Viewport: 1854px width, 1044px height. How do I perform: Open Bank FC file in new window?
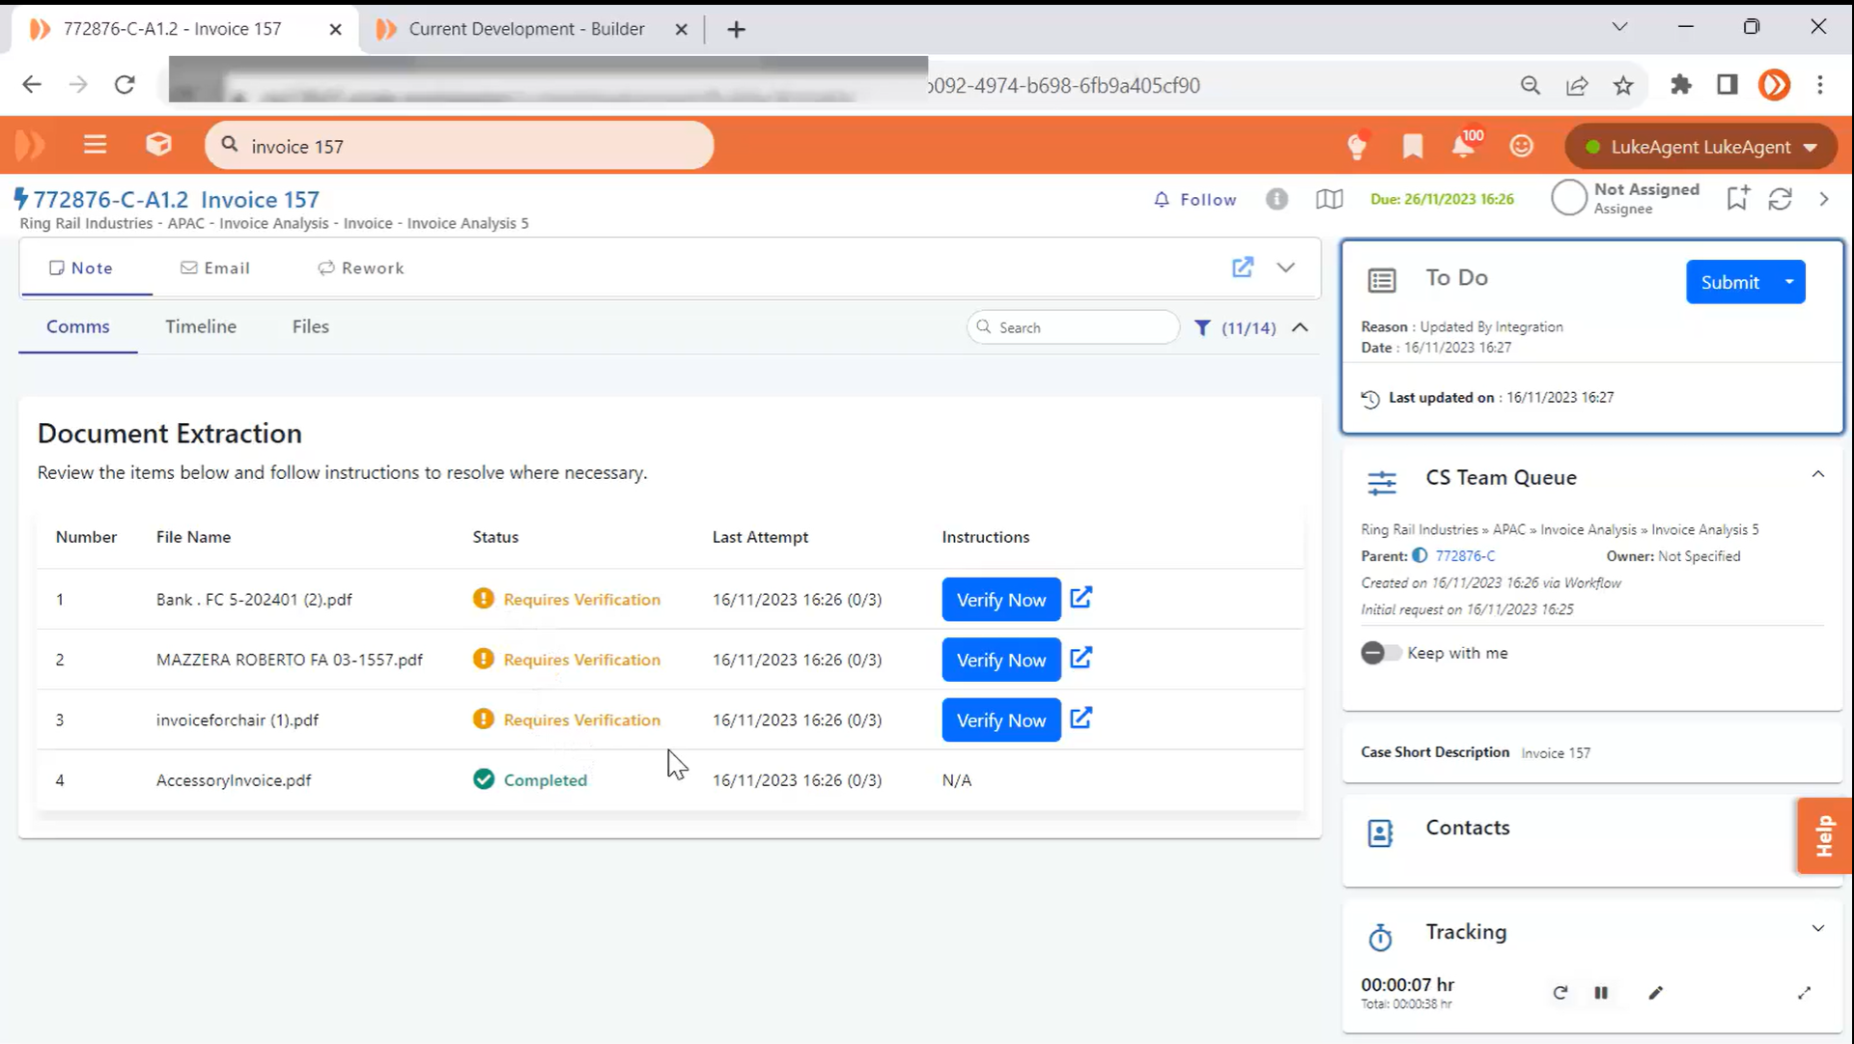coord(1081,598)
